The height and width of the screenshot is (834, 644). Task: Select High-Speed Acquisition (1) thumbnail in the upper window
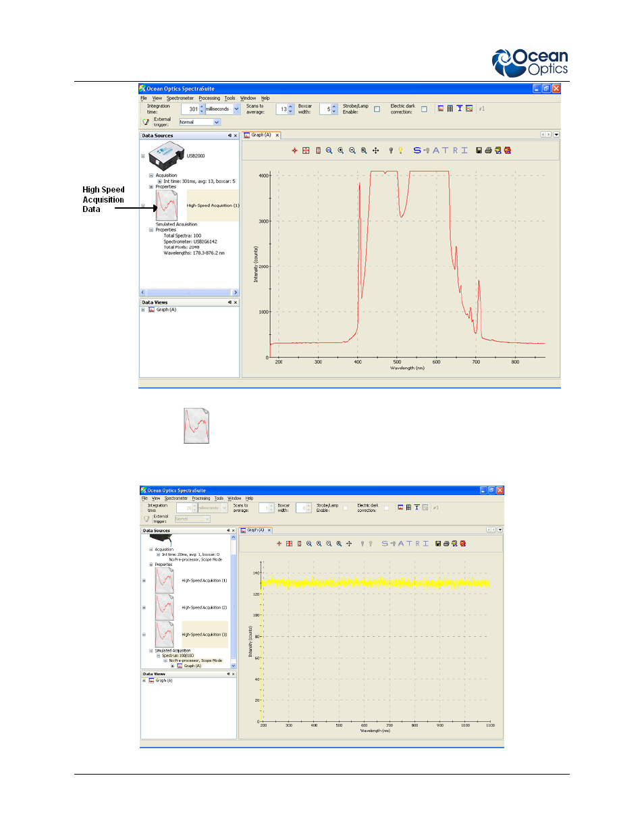tap(166, 205)
